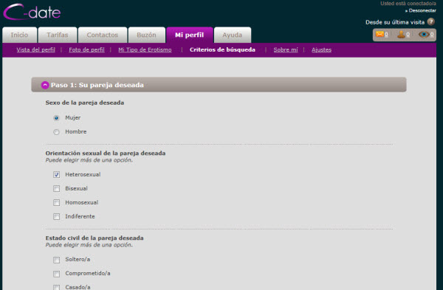Viewport: 443px width, 290px height.
Task: Uncheck the Heterosexual checkbox
Action: coord(57,174)
